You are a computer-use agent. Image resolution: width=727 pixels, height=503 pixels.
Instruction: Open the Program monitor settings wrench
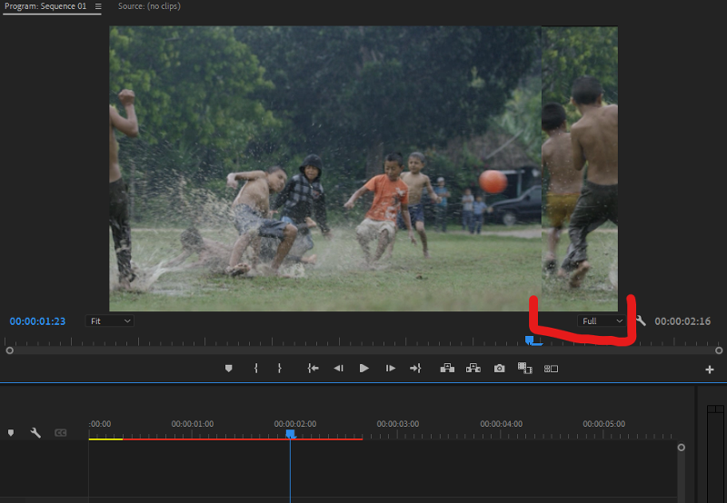(x=641, y=321)
